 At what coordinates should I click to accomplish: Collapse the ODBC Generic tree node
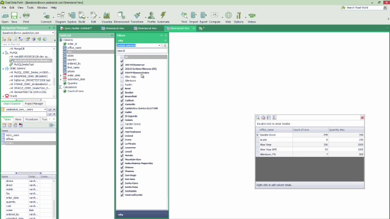3,69
